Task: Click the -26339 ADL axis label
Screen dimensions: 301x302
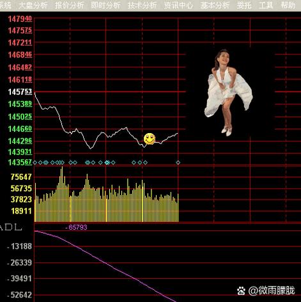Action: (19, 262)
